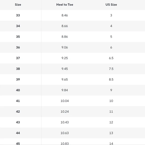
Task: Click heel to toe value 8.46
Action: point(65,15)
